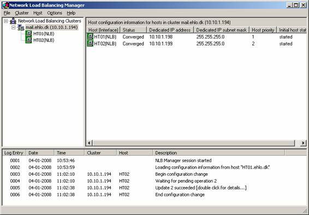Click the Network Load Balancing Clusters root icon
Image resolution: width=309 pixels, height=215 pixels.
click(x=13, y=21)
